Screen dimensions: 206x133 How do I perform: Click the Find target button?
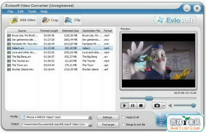(x=108, y=125)
